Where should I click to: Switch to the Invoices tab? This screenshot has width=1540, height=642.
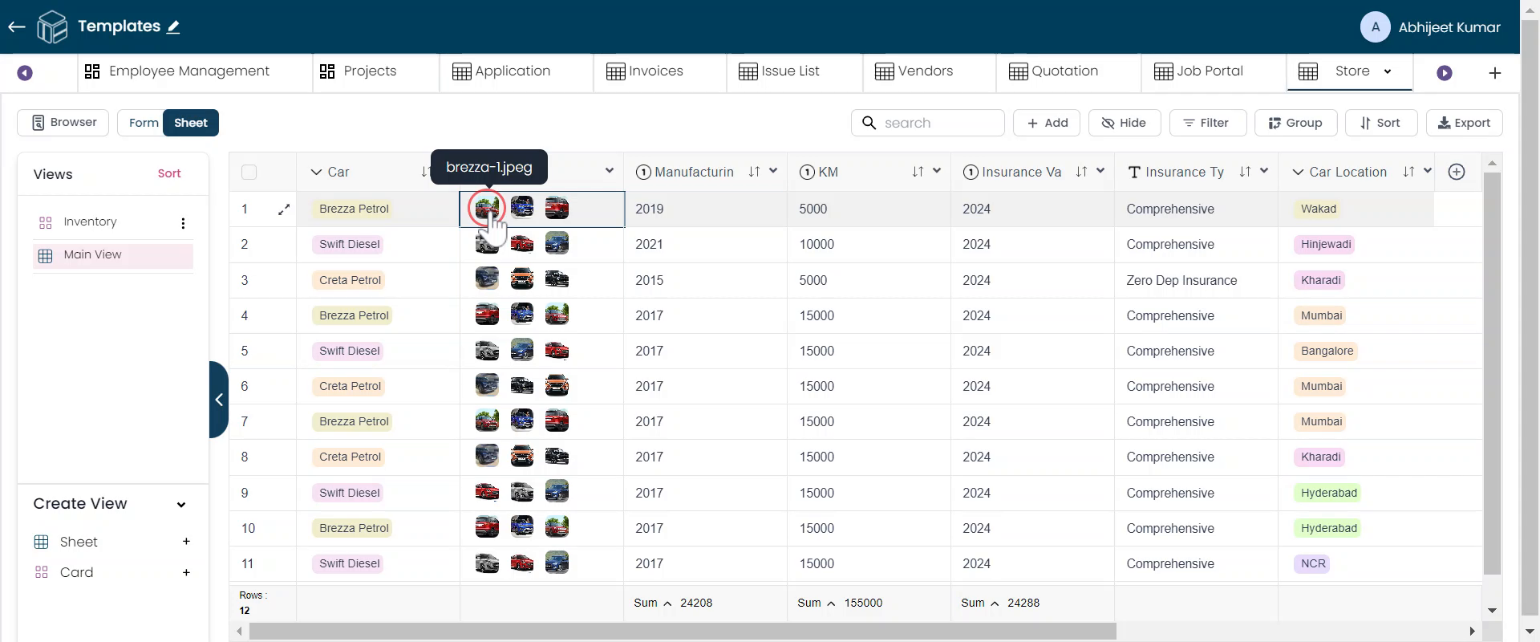click(645, 71)
